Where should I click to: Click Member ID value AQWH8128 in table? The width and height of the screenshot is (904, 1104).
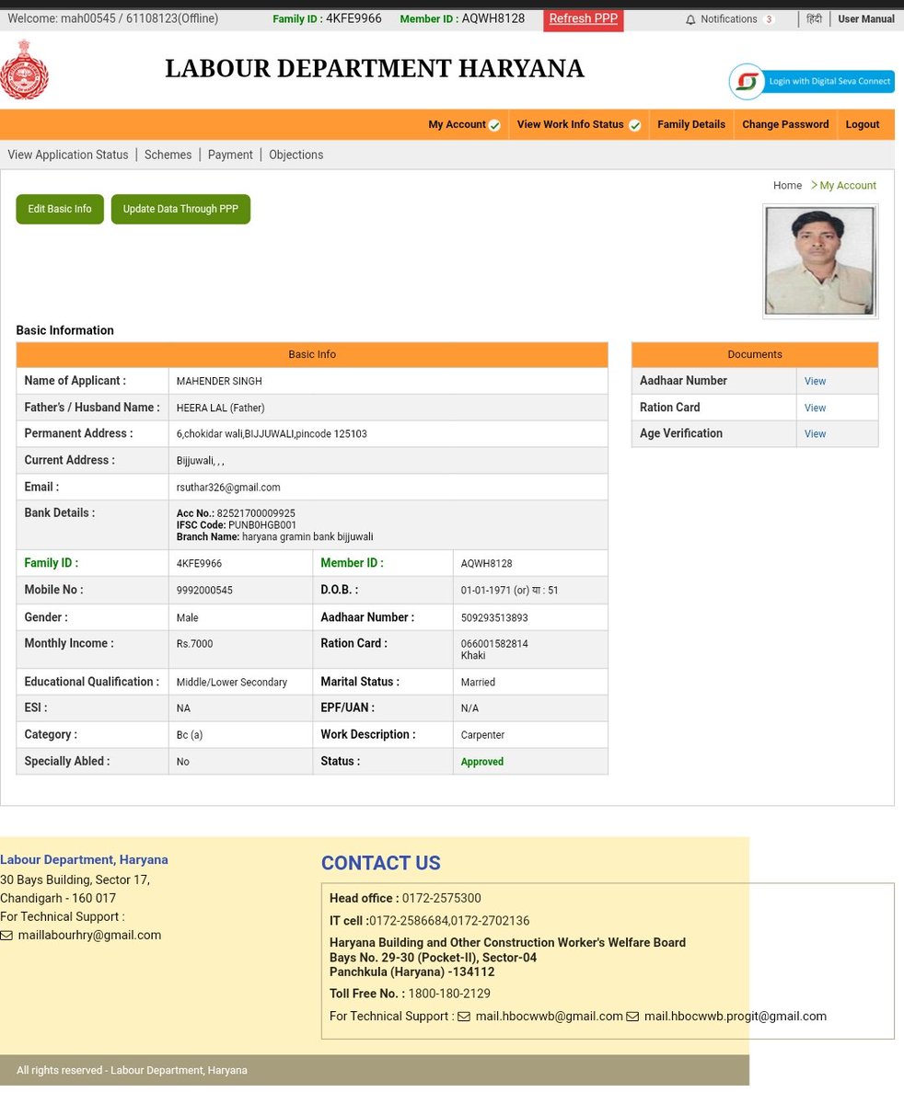(486, 563)
